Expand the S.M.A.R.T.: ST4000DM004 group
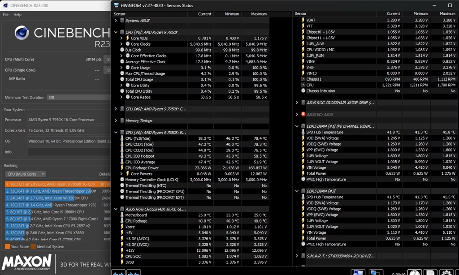The image size is (459, 275). coord(297,256)
